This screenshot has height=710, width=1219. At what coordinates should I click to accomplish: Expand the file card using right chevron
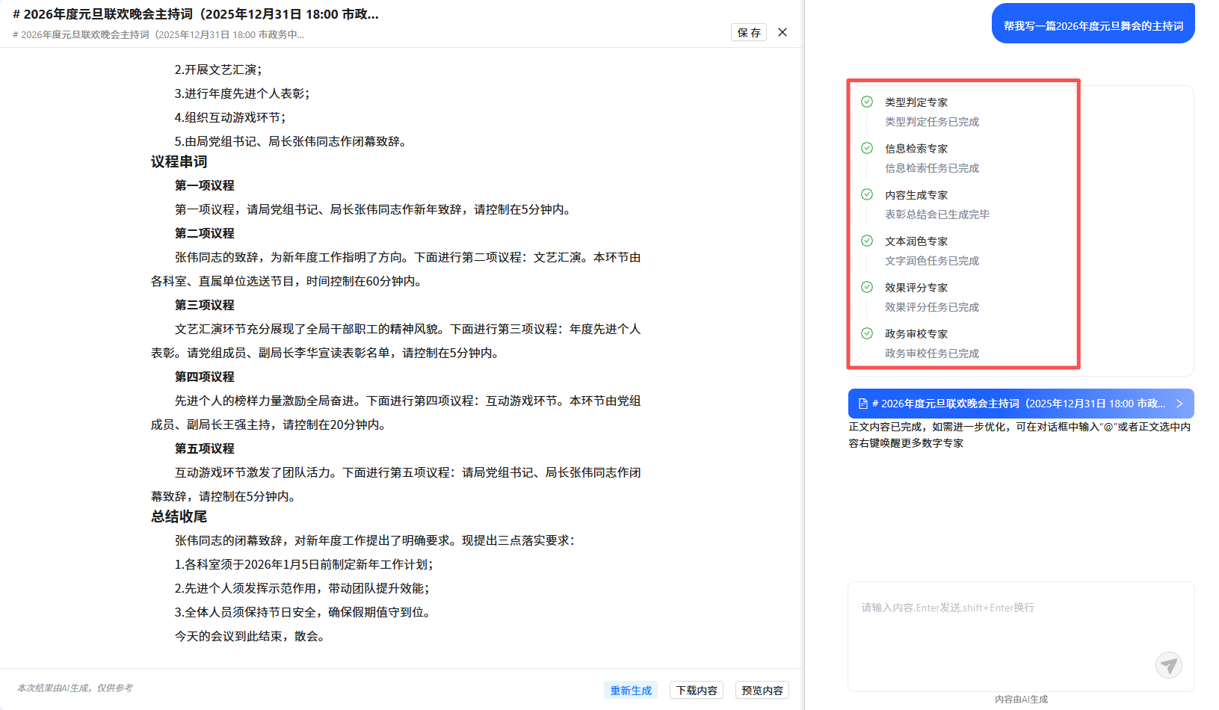[1179, 404]
